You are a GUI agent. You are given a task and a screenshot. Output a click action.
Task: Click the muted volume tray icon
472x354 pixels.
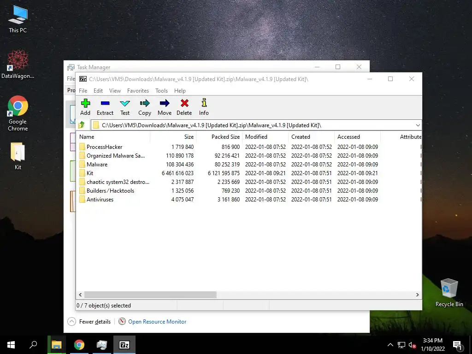click(x=412, y=345)
